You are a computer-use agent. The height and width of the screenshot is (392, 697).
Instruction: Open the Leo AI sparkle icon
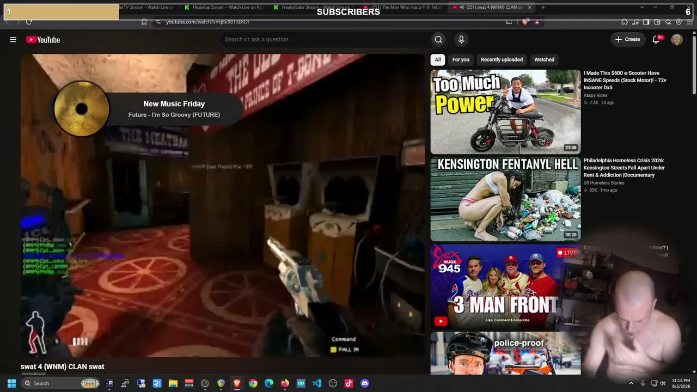click(x=668, y=22)
